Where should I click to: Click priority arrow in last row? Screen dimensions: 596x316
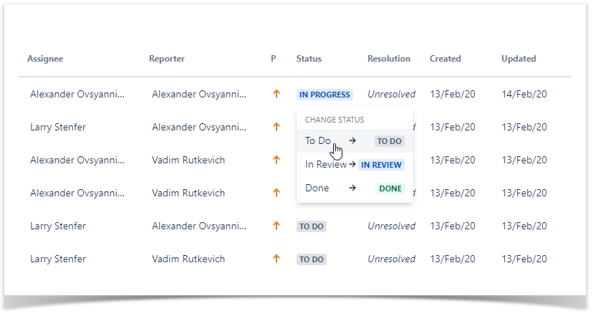276,259
